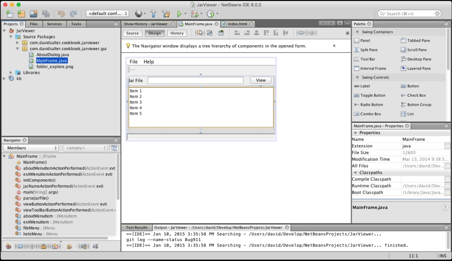This screenshot has height=261, width=452.
Task: Switch to the Source view tab
Action: (x=132, y=33)
